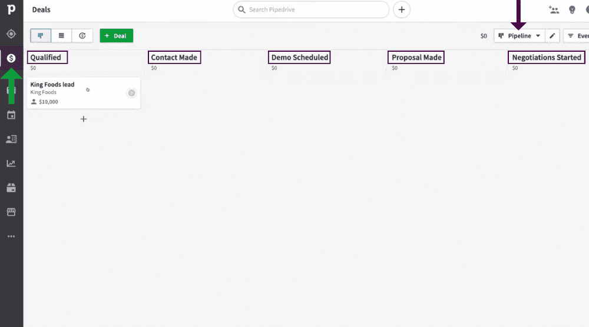Click the Contact Made stage header
Screen dimensions: 589x327
tap(174, 58)
